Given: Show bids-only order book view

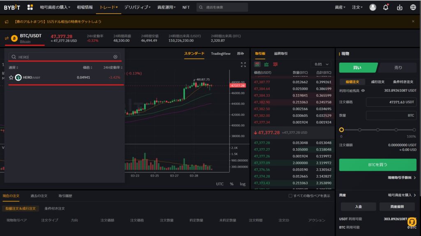Looking at the screenshot, I should (x=266, y=64).
